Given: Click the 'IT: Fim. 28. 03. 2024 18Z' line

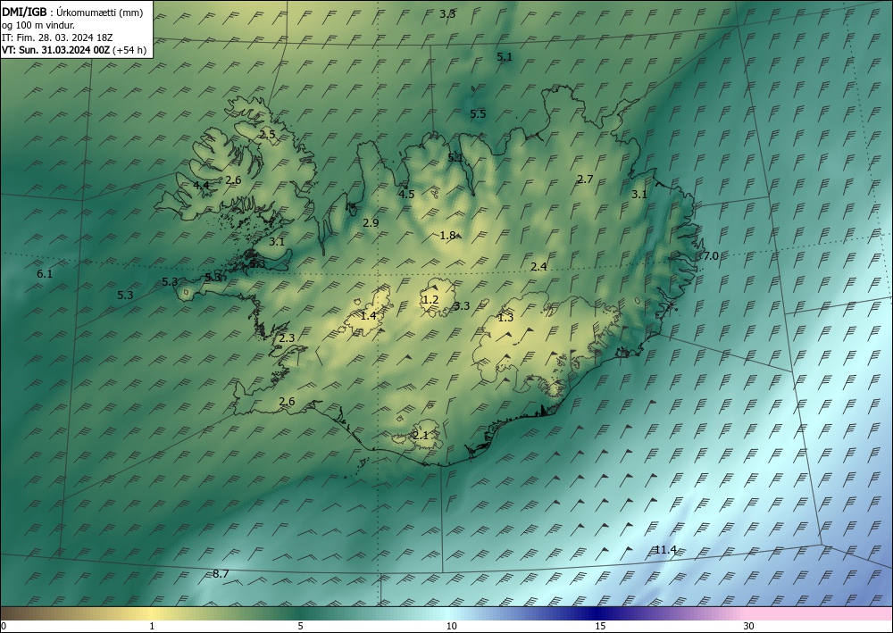Looking at the screenshot, I should [57, 37].
